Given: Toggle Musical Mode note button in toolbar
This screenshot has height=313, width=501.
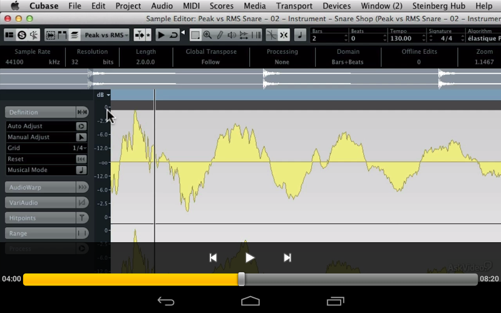Looking at the screenshot, I should point(300,35).
